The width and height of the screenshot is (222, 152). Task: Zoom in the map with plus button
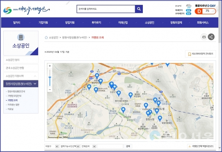click(x=50, y=66)
